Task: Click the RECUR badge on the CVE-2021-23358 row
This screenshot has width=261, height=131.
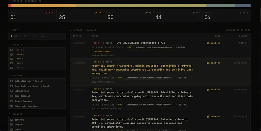Action: click(109, 43)
